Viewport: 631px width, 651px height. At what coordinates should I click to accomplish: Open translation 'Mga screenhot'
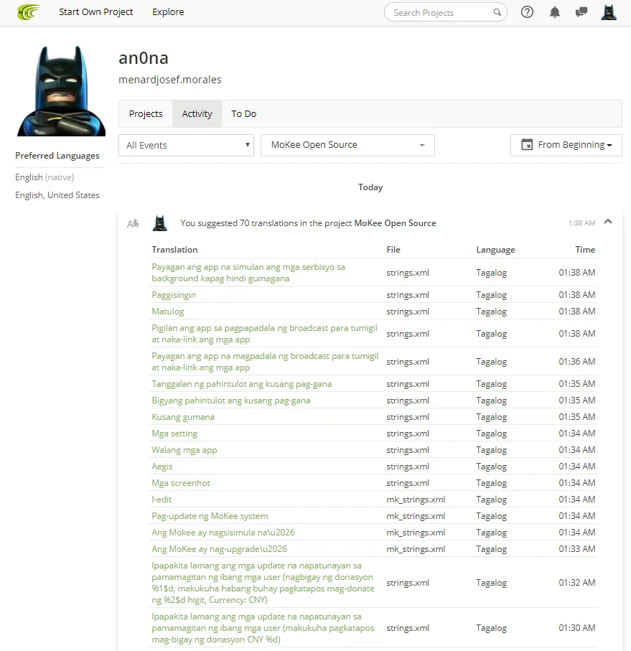click(x=181, y=483)
